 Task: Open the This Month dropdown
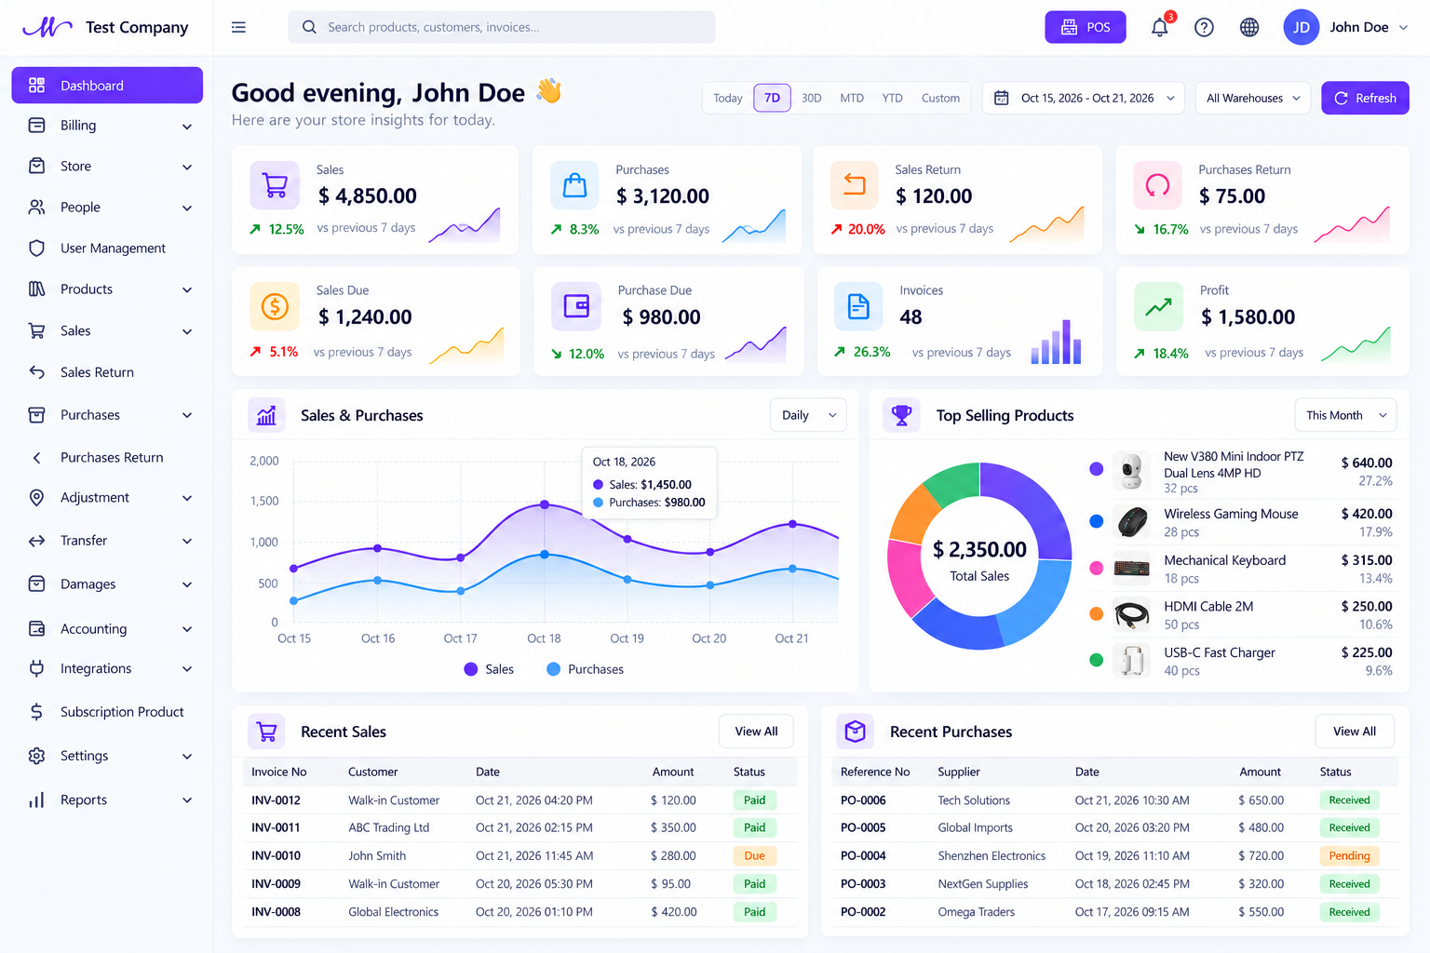(x=1345, y=415)
